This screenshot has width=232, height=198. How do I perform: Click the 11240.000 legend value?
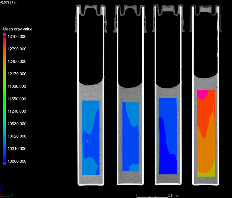[x=17, y=111]
